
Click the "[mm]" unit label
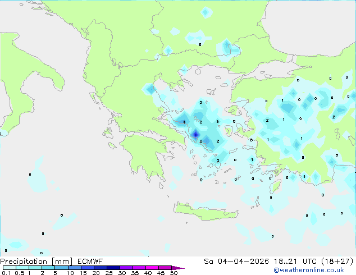[62, 262]
